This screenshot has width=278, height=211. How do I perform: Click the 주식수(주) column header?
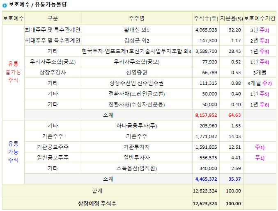click(x=206, y=18)
